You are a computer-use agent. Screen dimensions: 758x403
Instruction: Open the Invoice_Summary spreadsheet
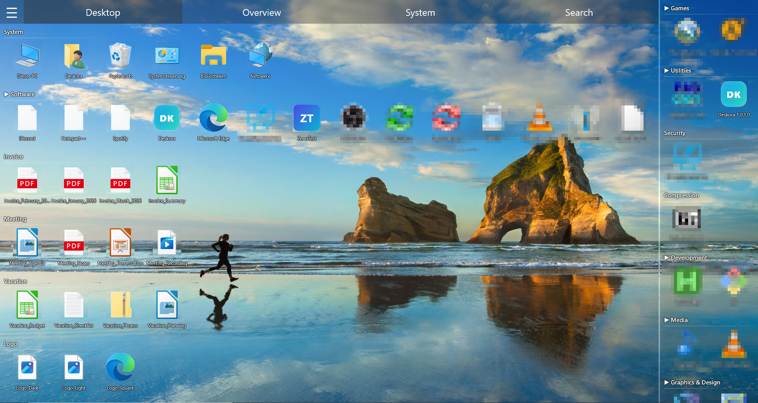point(167,180)
